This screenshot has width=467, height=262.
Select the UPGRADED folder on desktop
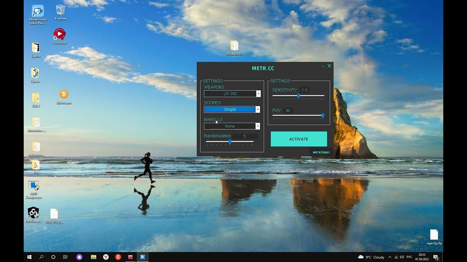point(234,48)
